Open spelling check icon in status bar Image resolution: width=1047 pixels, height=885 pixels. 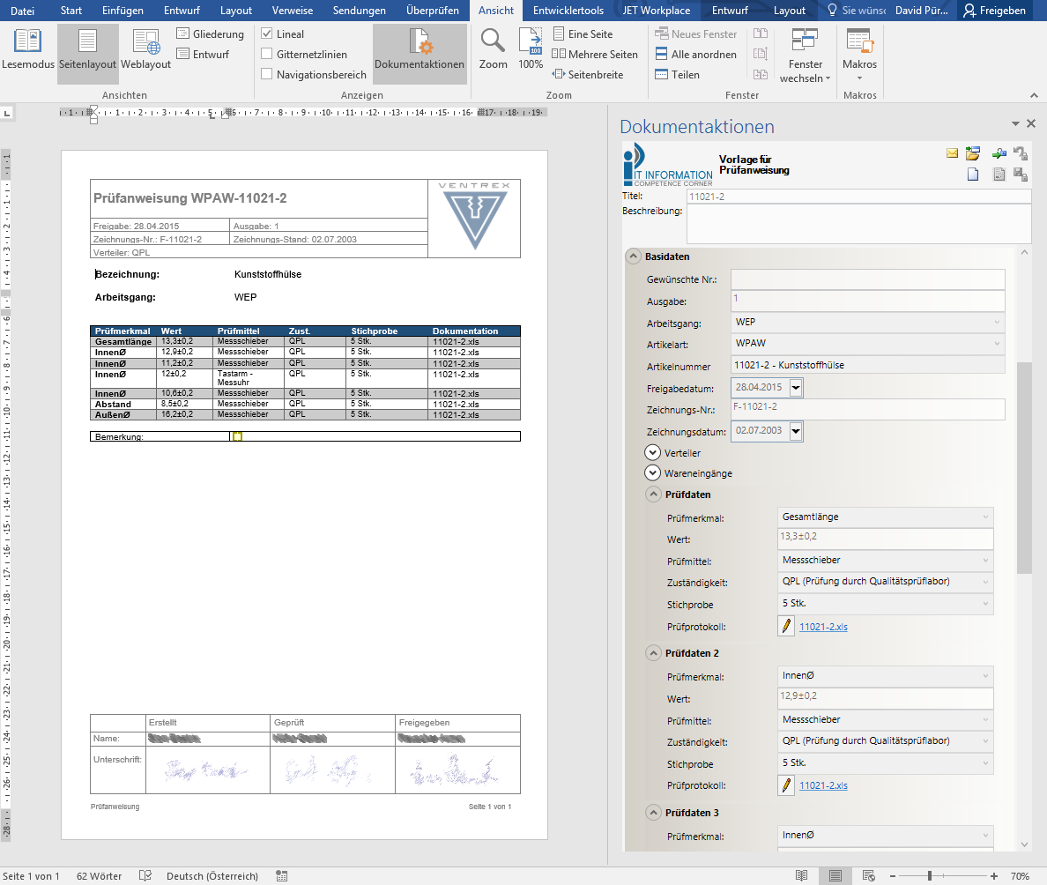145,875
